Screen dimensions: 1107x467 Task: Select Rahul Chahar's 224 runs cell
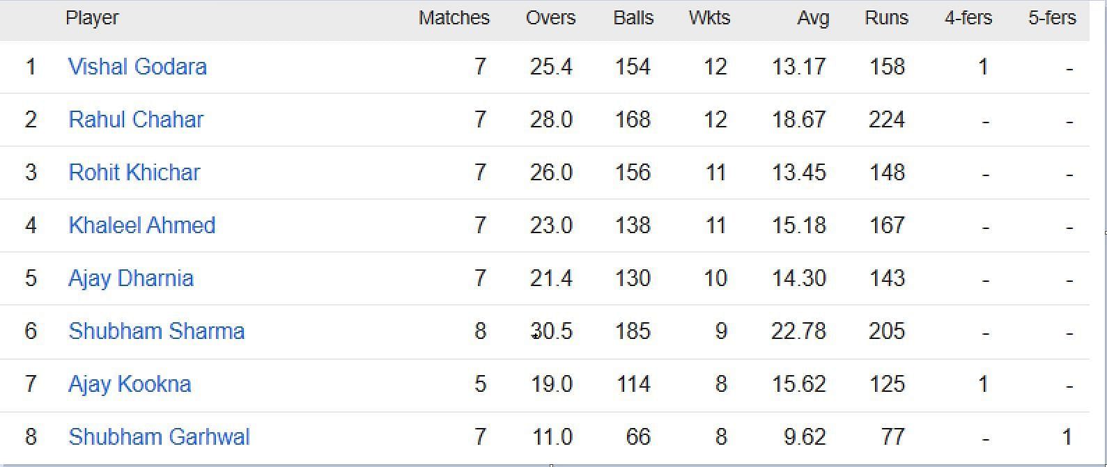pyautogui.click(x=886, y=120)
